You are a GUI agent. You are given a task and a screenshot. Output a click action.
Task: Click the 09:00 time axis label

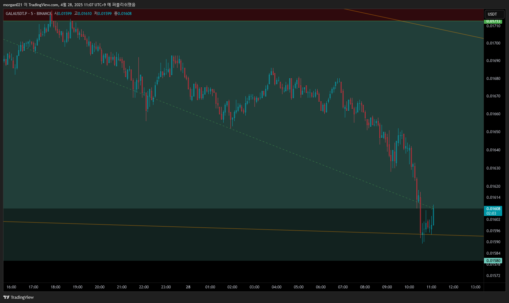pos(387,287)
